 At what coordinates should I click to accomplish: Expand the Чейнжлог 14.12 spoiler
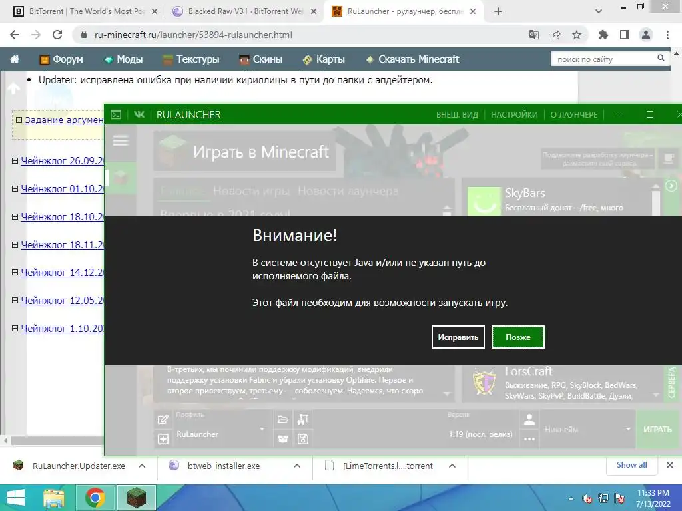(x=15, y=272)
